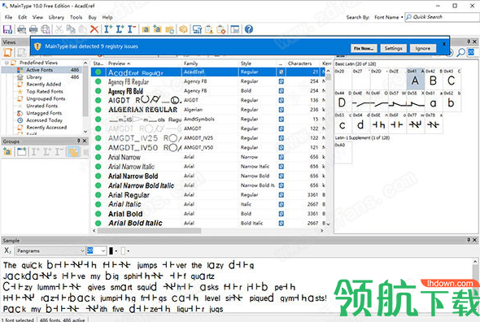Open the Edit menu
The width and height of the screenshot is (480, 322).
pyautogui.click(x=22, y=17)
